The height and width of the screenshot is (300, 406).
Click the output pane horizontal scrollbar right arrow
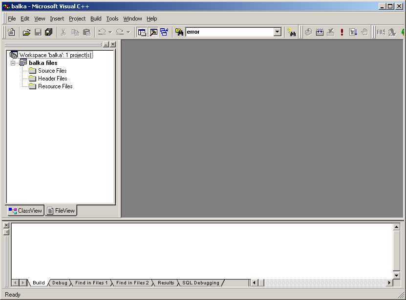(389, 283)
